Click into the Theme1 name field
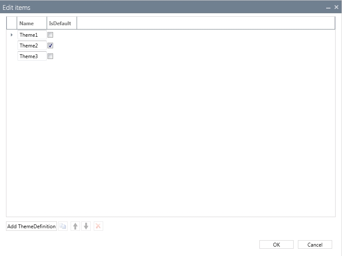This screenshot has height=256, width=342. pos(32,35)
